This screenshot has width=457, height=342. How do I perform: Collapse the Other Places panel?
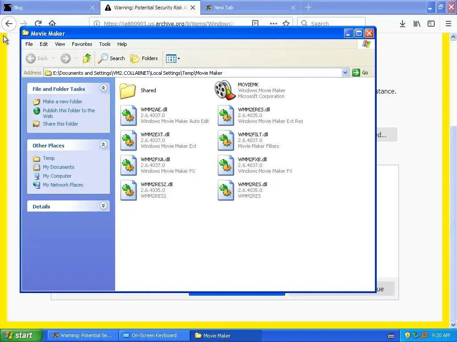[x=104, y=145]
